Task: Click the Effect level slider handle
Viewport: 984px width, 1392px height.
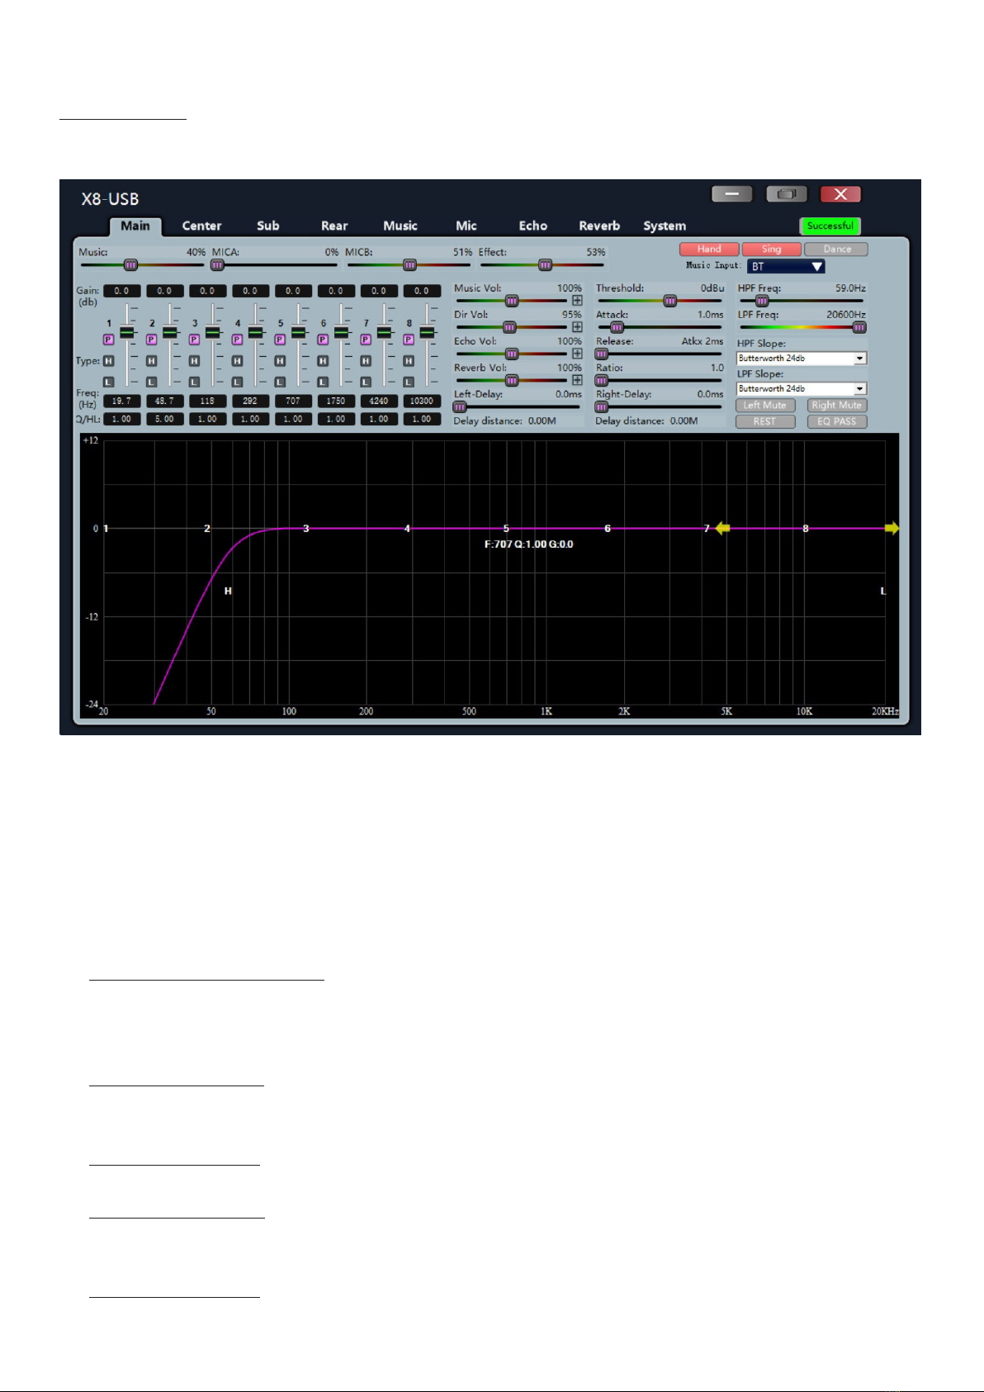Action: pos(545,265)
